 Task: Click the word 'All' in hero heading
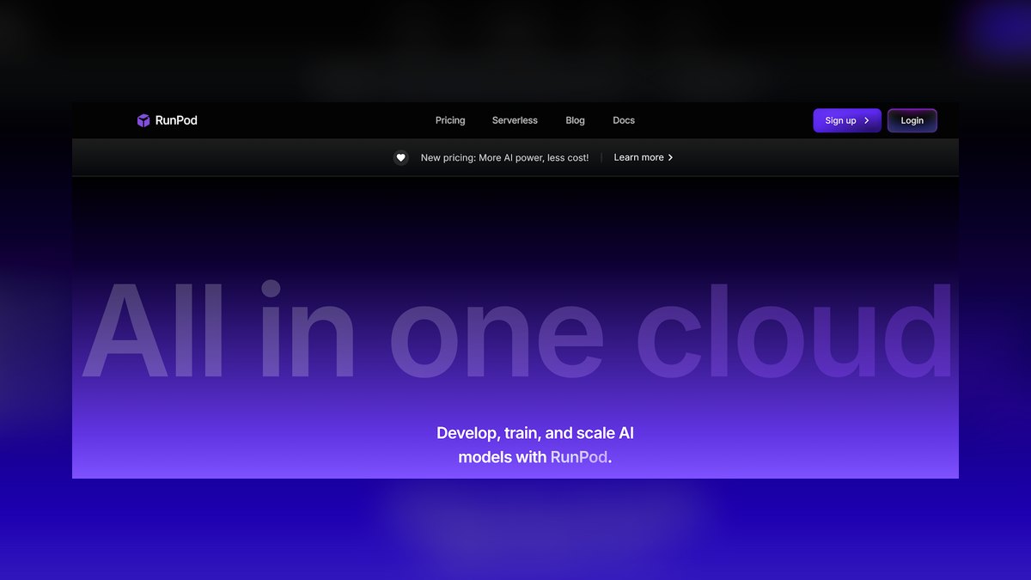click(153, 330)
